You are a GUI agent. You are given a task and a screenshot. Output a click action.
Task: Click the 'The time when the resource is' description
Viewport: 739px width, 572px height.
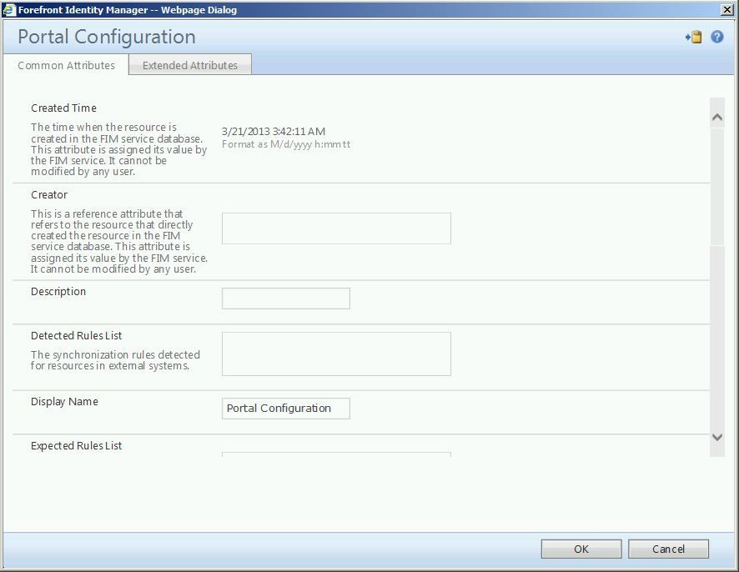coord(118,149)
